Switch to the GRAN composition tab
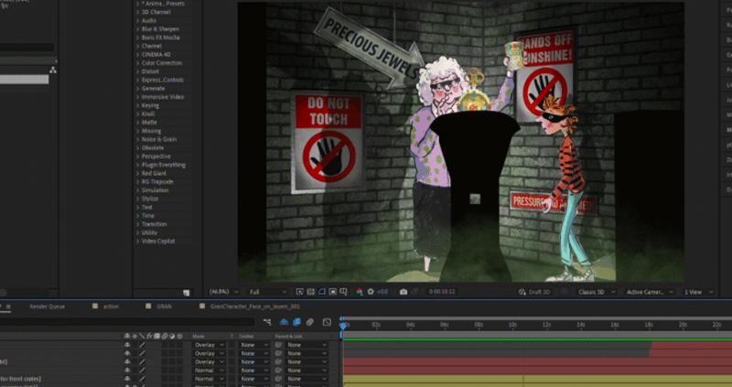This screenshot has width=732, height=387. [x=164, y=306]
